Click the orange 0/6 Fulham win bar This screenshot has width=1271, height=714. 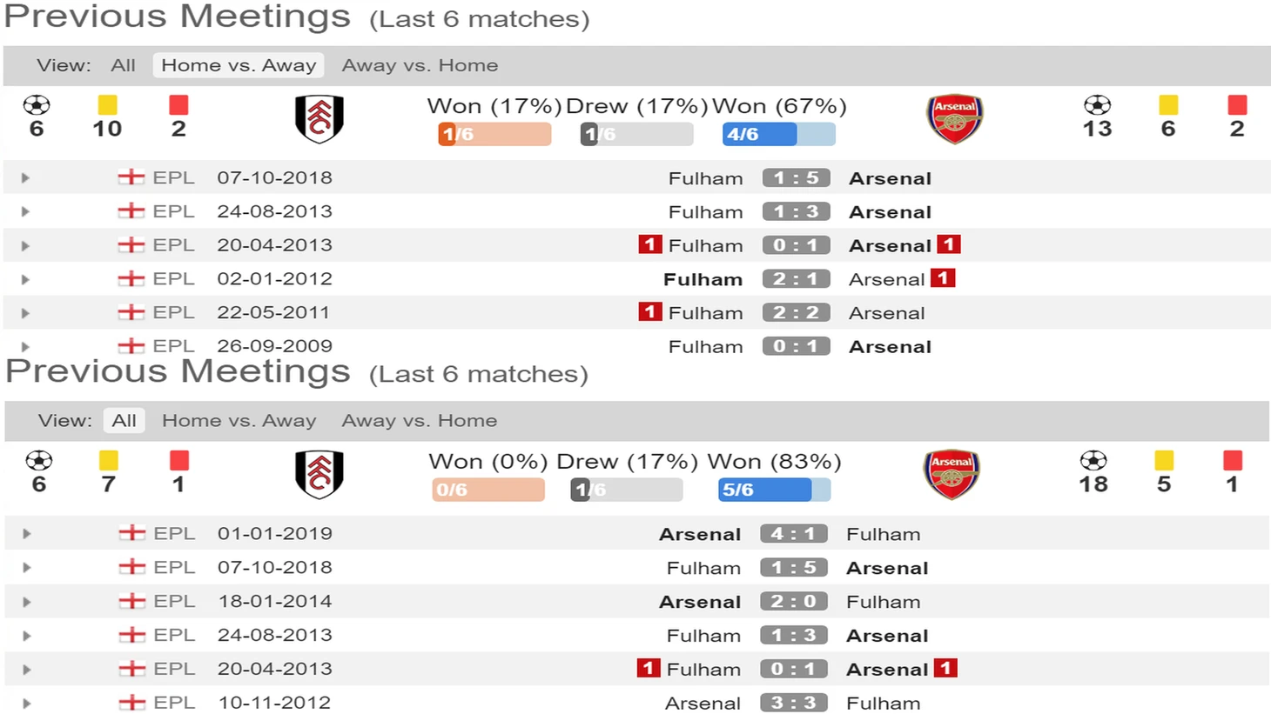pos(488,490)
